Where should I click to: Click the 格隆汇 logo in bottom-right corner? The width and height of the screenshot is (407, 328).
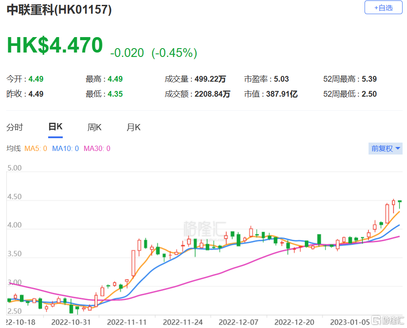click(x=387, y=320)
